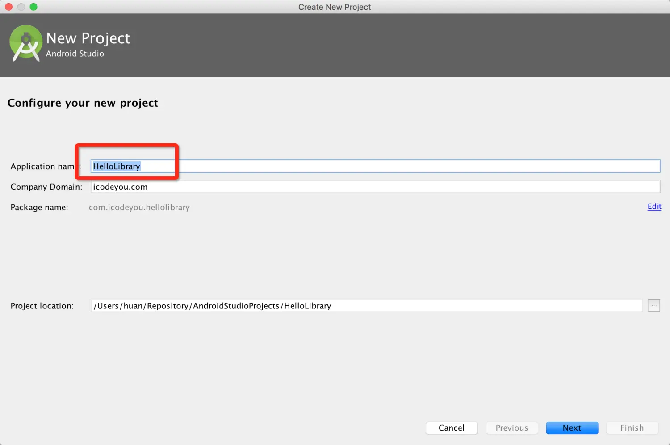Click the Company Domain field
Image resolution: width=670 pixels, height=445 pixels.
pos(375,187)
